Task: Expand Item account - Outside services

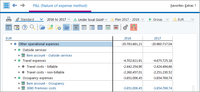Action: click(x=19, y=55)
